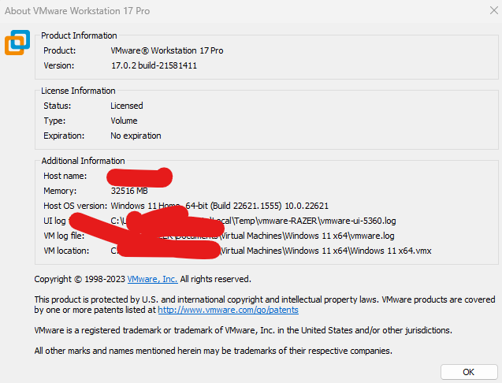
Task: Open the VMware, Inc. link
Action: coord(152,279)
